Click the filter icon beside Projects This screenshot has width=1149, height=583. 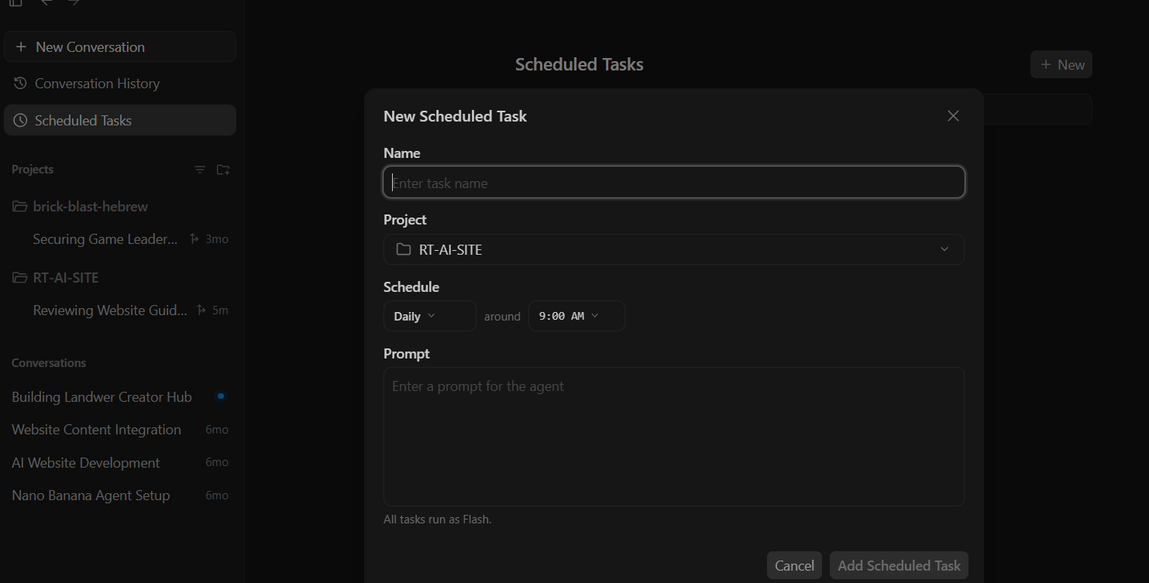(x=200, y=170)
